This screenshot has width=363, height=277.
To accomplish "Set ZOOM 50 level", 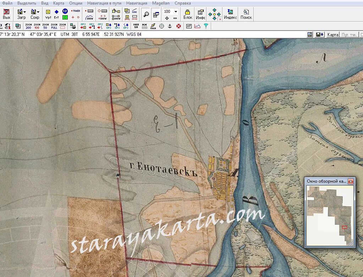I will click(x=45, y=26).
